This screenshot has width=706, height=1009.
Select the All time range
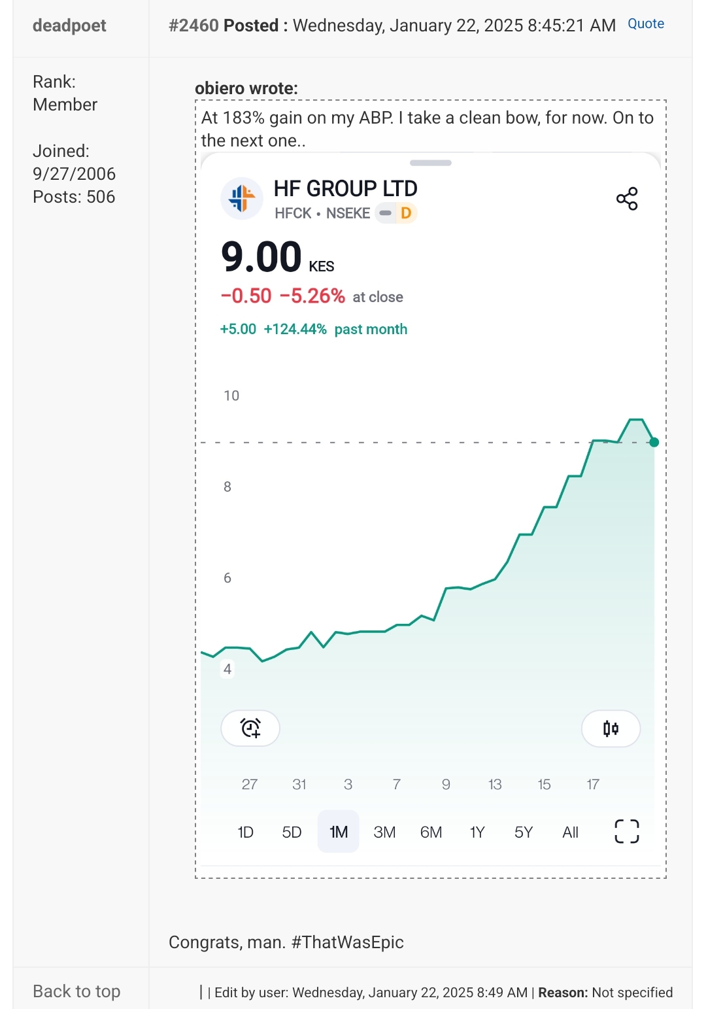click(x=570, y=832)
